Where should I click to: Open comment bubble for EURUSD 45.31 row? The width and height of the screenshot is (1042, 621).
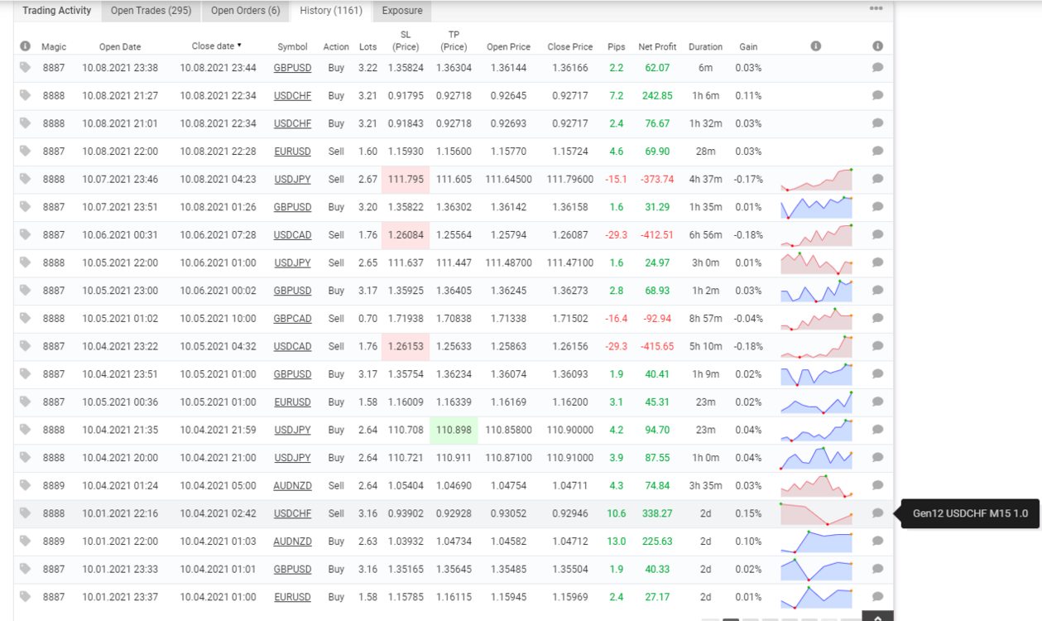877,402
